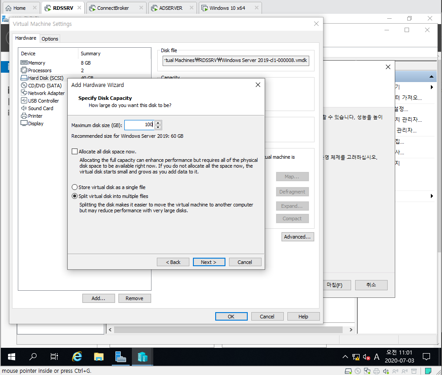Image resolution: width=442 pixels, height=375 pixels.
Task: Click the USB Controller icon
Action: click(x=24, y=100)
